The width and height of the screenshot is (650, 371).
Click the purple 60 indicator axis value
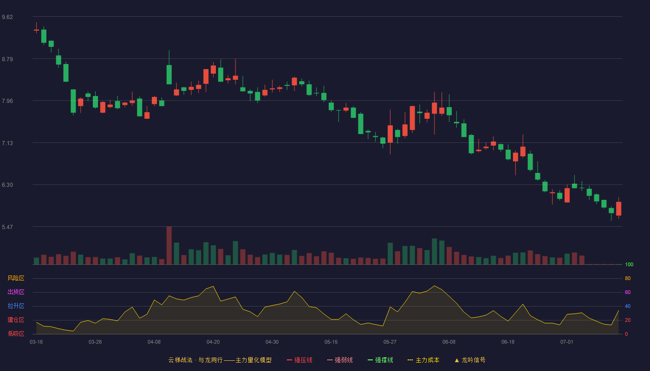coord(628,293)
